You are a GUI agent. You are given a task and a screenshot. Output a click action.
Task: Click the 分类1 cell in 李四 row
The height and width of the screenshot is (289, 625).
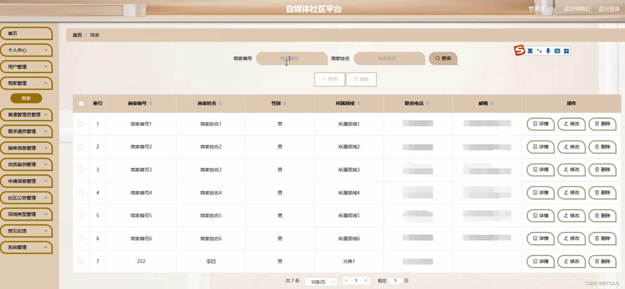pos(349,261)
